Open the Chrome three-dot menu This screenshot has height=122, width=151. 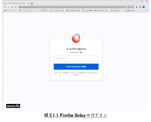click(147, 7)
